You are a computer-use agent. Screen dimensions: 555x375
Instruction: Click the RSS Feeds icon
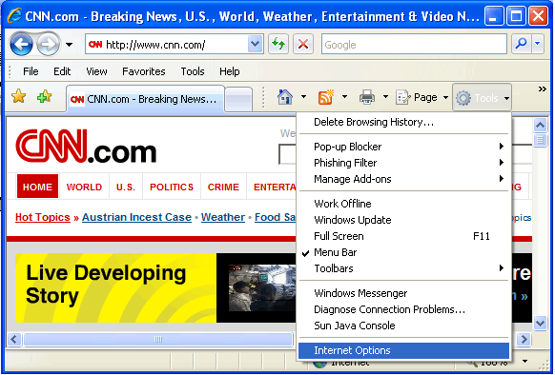pyautogui.click(x=326, y=97)
